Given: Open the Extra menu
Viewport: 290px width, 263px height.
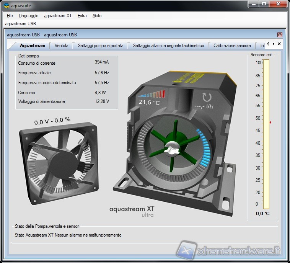Looking at the screenshot, I should coord(82,16).
